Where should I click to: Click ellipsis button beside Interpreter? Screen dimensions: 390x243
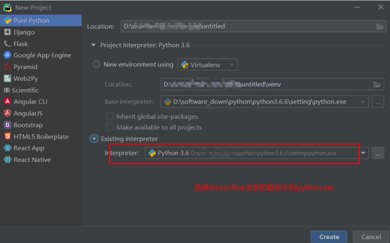pos(378,153)
